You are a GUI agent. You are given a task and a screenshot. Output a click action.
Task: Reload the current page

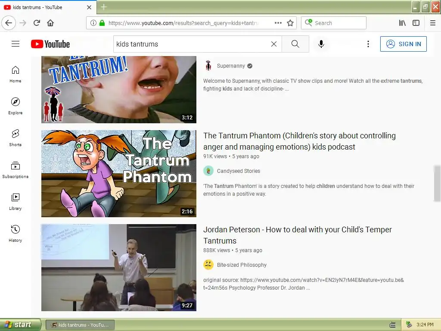pyautogui.click(x=37, y=23)
